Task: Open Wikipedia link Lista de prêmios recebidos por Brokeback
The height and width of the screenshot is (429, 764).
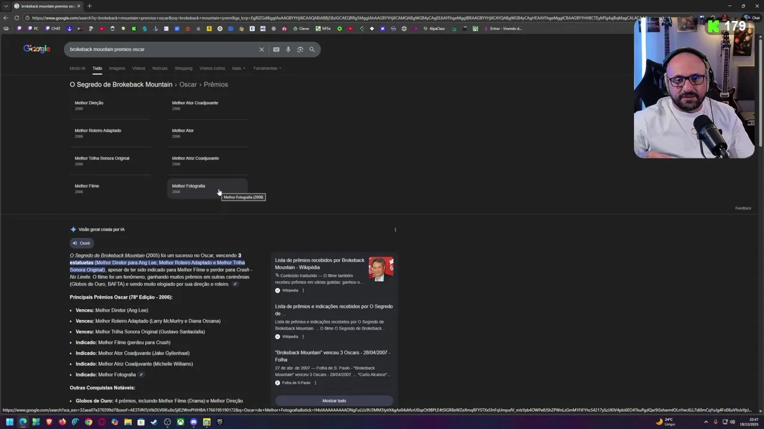Action: pyautogui.click(x=319, y=263)
